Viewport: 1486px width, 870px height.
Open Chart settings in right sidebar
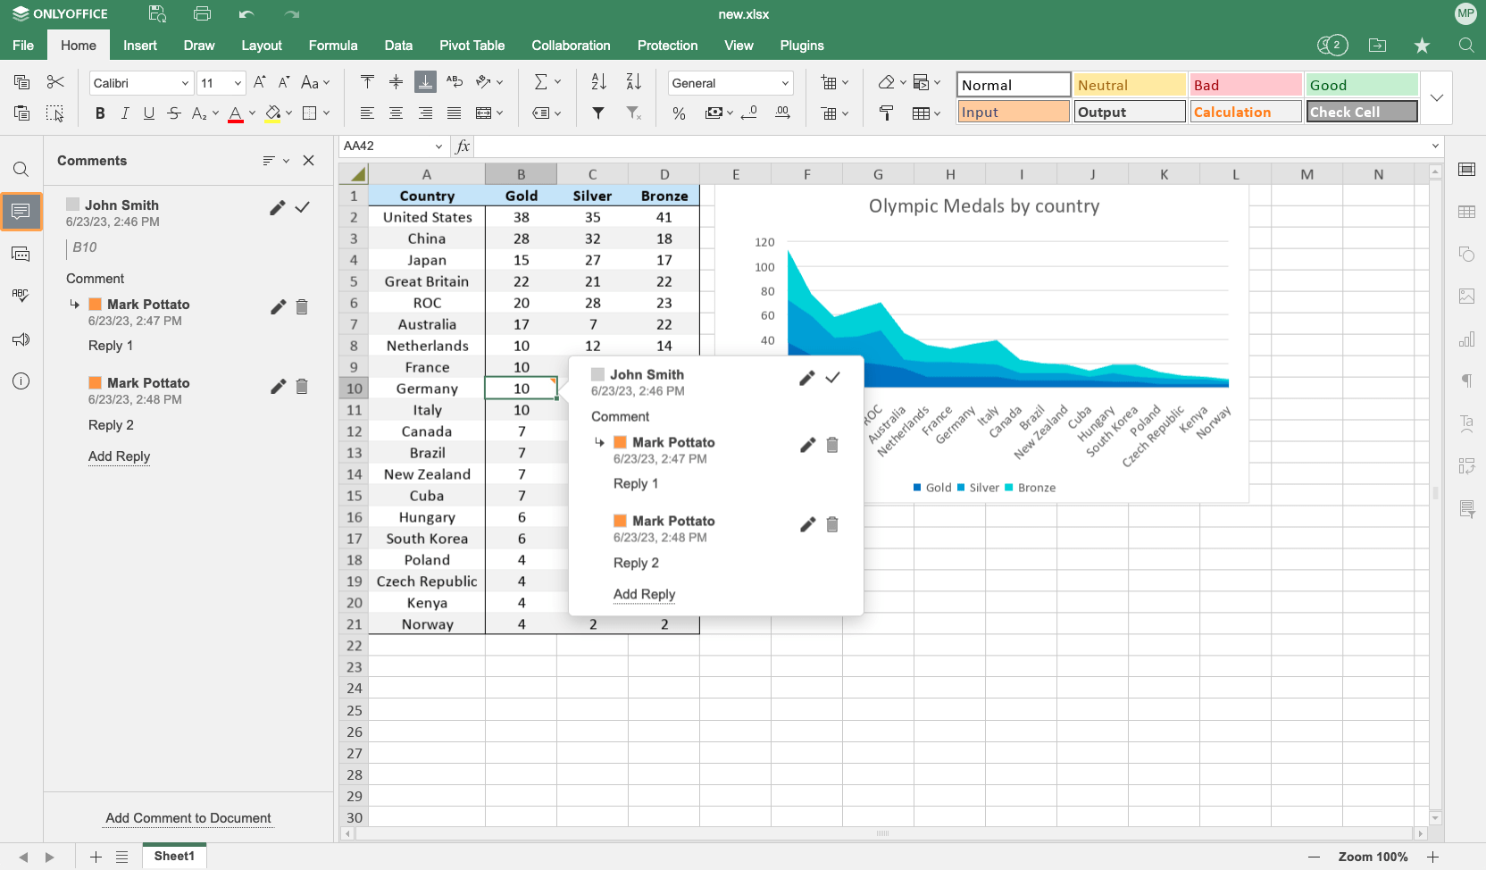coord(1466,339)
